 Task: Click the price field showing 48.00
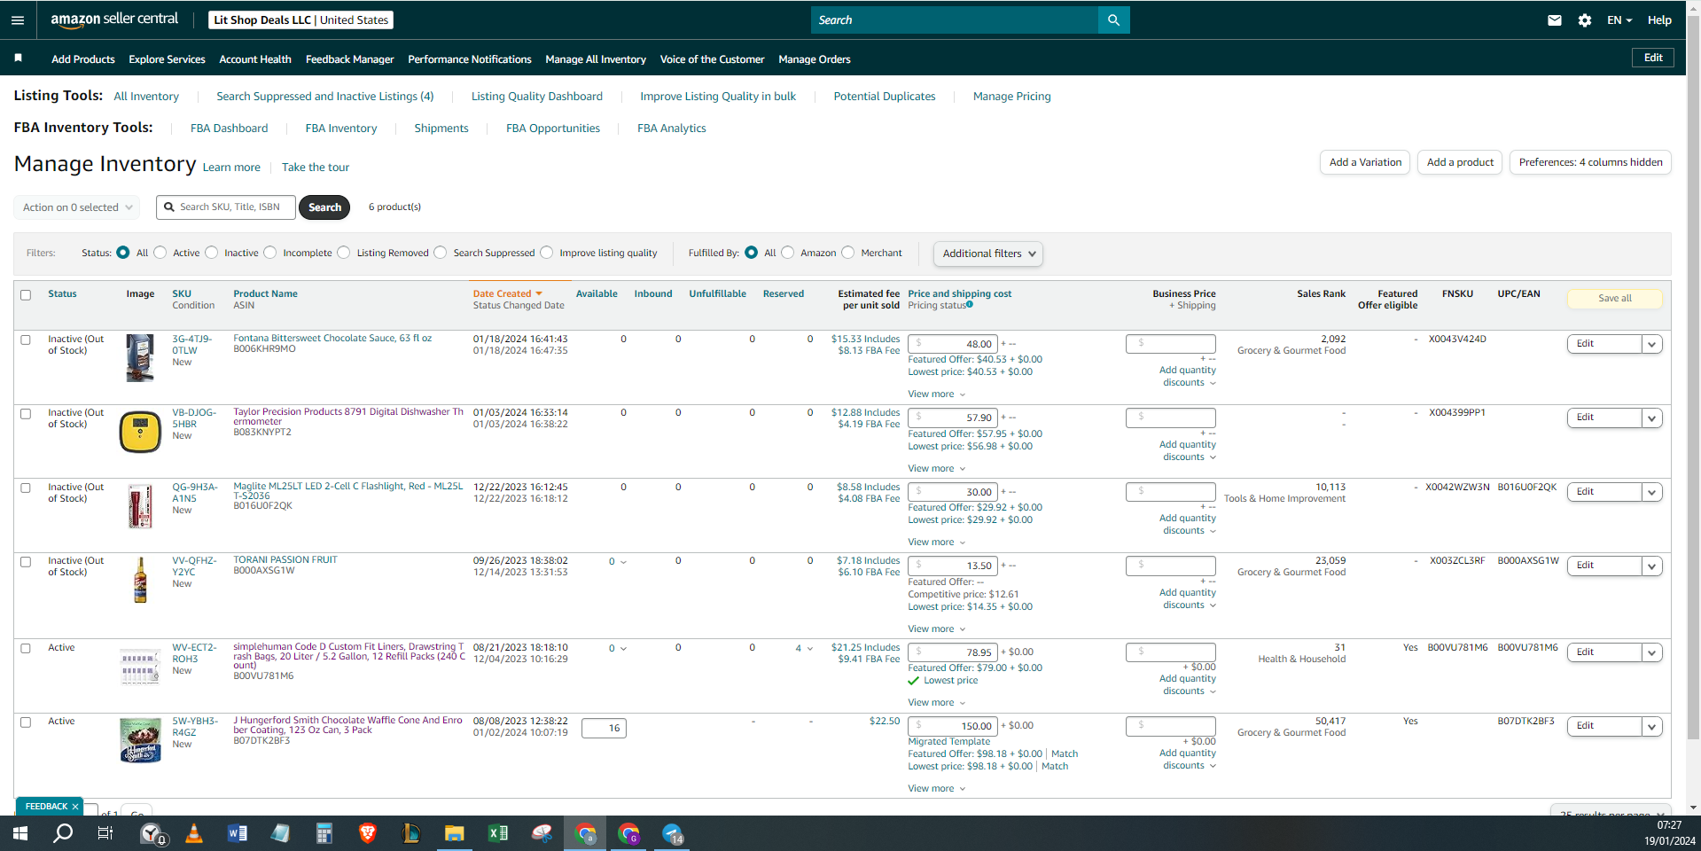[953, 344]
